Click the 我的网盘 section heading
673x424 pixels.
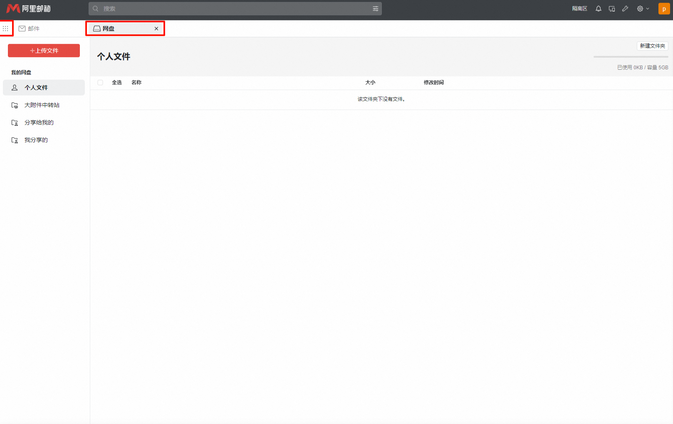click(21, 72)
